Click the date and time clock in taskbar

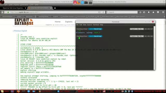[148, 91]
